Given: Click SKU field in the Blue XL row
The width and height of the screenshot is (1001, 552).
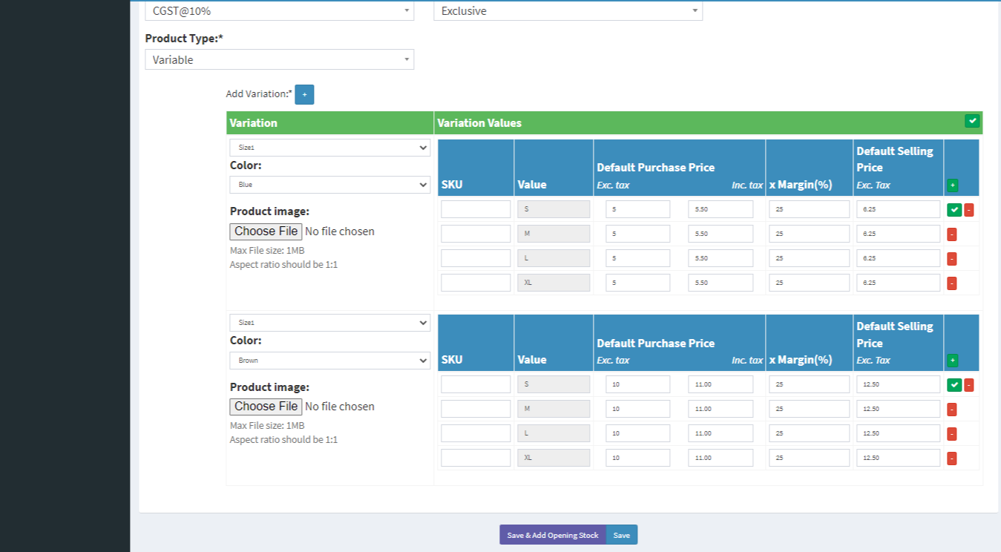Looking at the screenshot, I should point(476,283).
